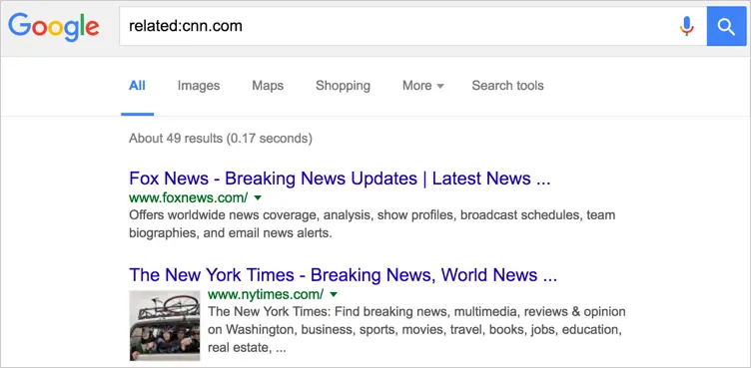The height and width of the screenshot is (368, 751).
Task: Expand the arrow next to nytimes.com URL
Action: coord(334,294)
